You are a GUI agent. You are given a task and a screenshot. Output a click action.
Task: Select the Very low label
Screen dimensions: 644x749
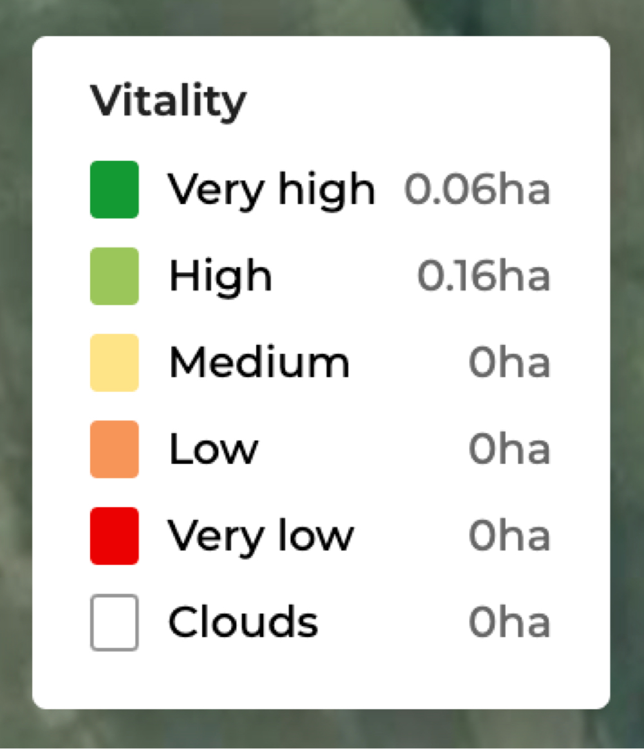pos(261,537)
